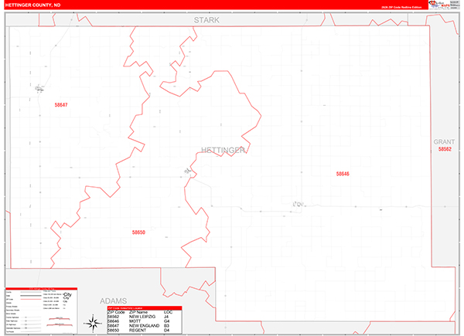Click the New England town symbol
The height and width of the screenshot is (336, 464).
[x=39, y=88]
